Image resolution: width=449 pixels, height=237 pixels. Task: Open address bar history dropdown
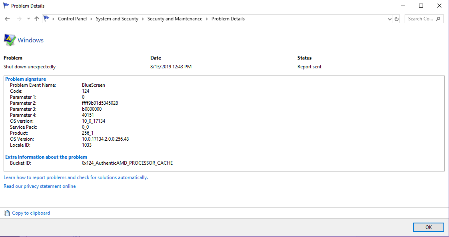[x=389, y=19]
